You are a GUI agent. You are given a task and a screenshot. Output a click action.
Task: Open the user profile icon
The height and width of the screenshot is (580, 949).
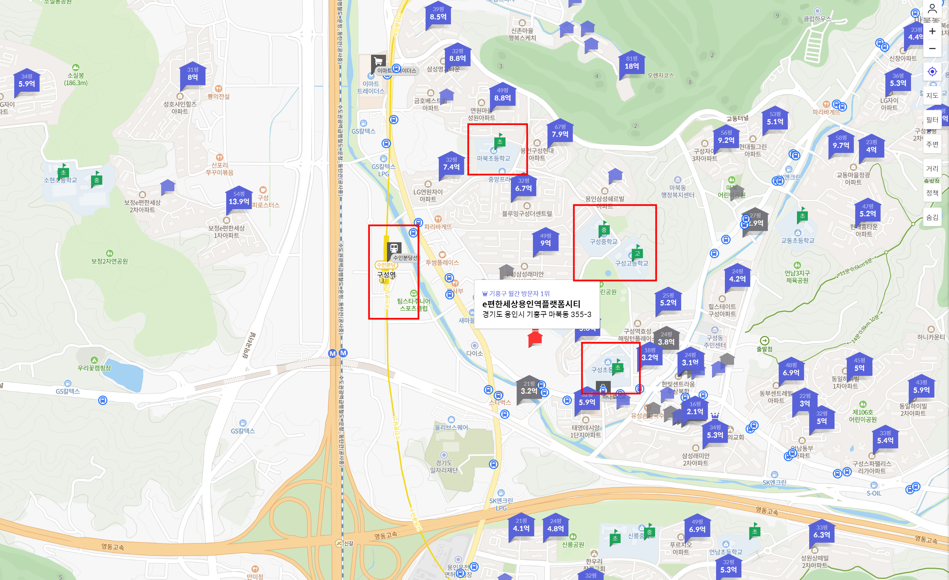(932, 8)
